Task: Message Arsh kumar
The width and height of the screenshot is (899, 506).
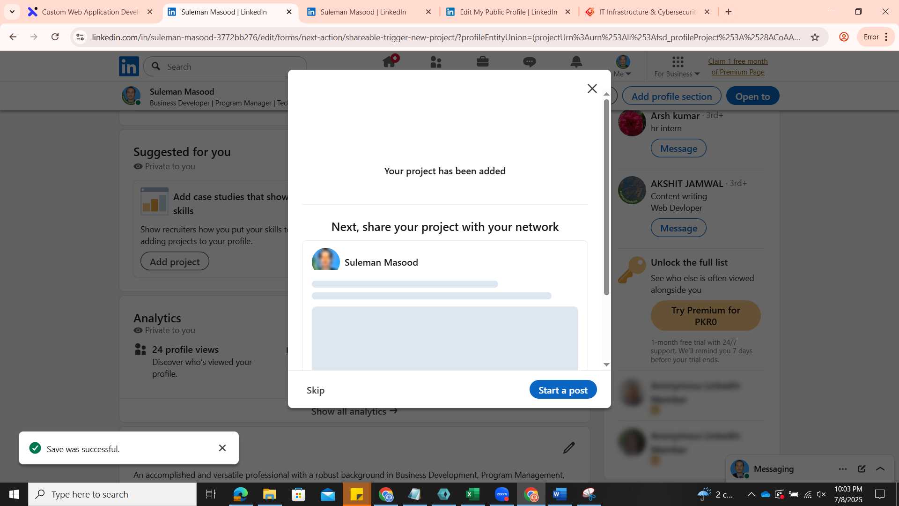Action: (678, 149)
